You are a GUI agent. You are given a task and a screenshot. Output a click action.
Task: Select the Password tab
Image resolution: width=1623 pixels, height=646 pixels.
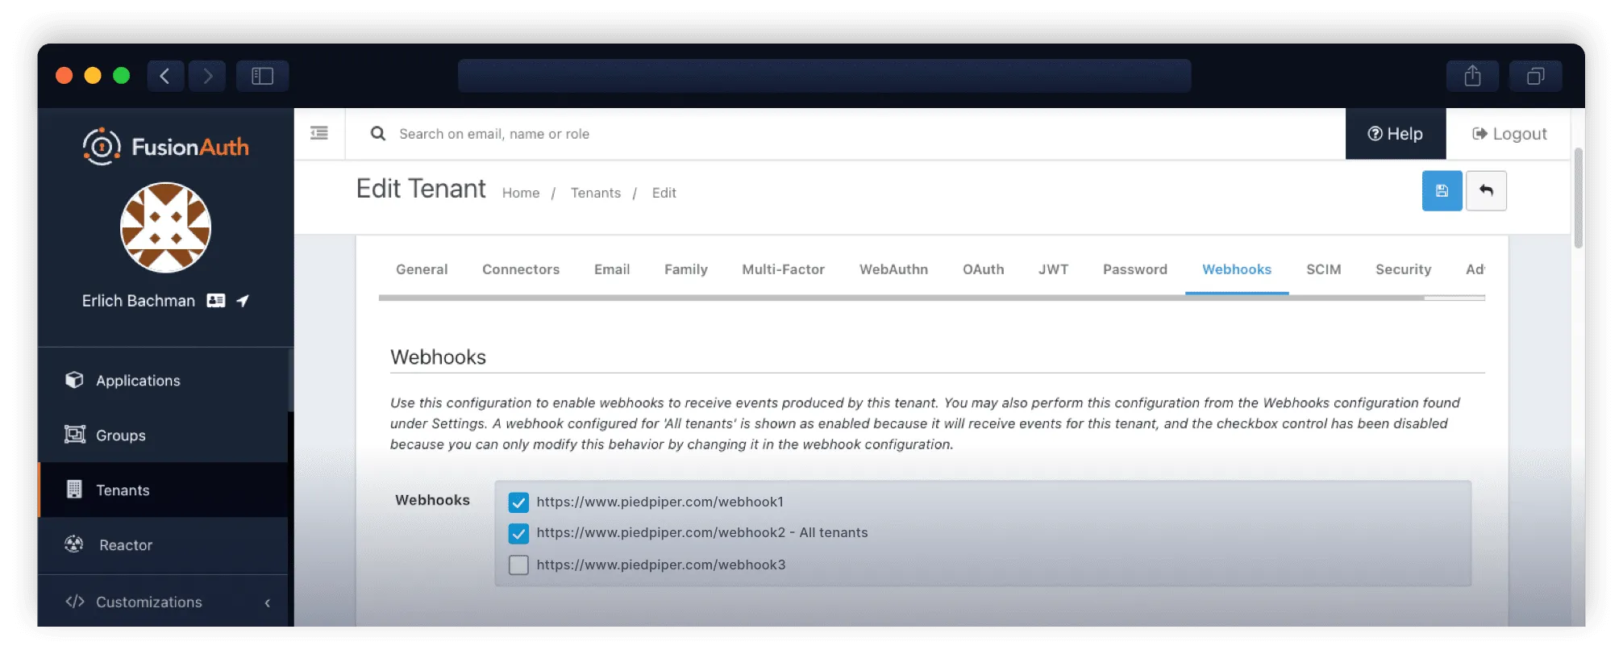click(1135, 269)
